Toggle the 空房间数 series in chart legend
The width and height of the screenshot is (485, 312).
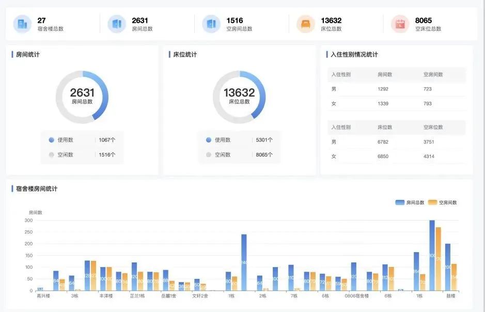coord(443,202)
